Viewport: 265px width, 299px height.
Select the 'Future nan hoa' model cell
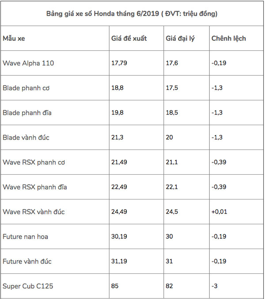26,237
